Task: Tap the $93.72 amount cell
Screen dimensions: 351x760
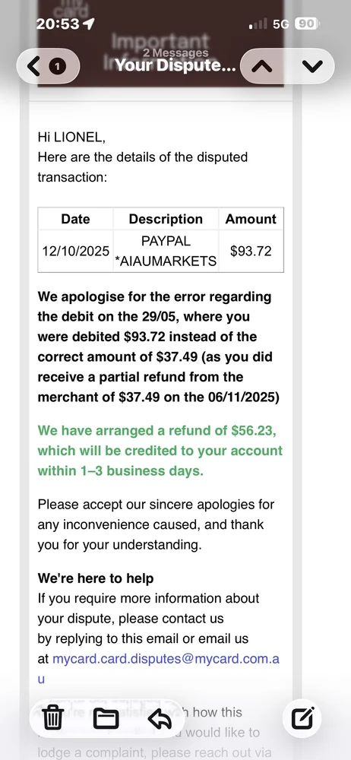Action: 251,251
